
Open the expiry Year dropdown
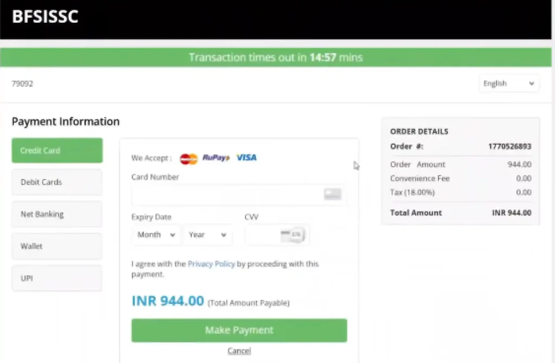pos(208,235)
